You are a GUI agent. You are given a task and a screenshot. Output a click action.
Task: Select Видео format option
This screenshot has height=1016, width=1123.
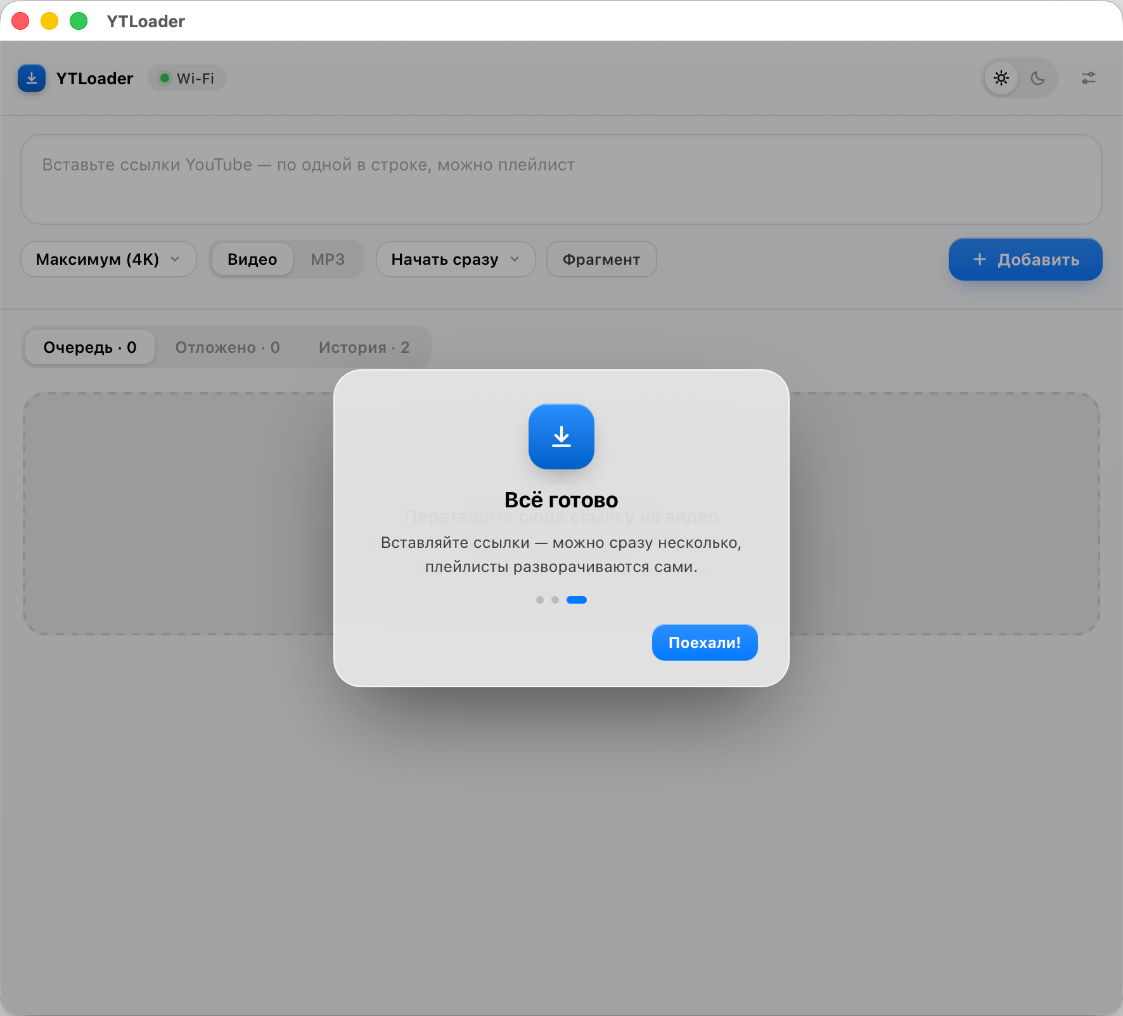point(252,260)
